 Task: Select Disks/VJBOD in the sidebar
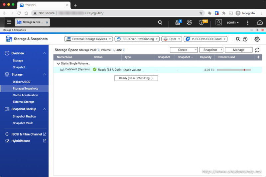point(21,82)
